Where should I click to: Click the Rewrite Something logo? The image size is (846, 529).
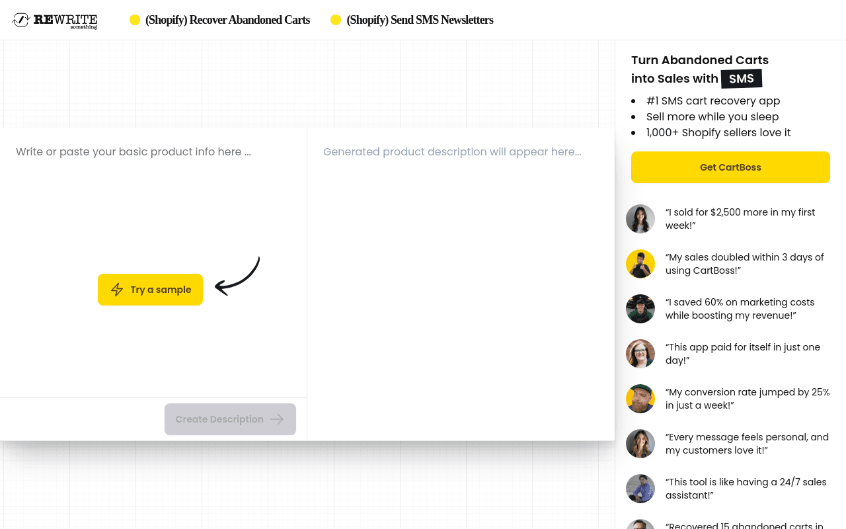(x=54, y=20)
